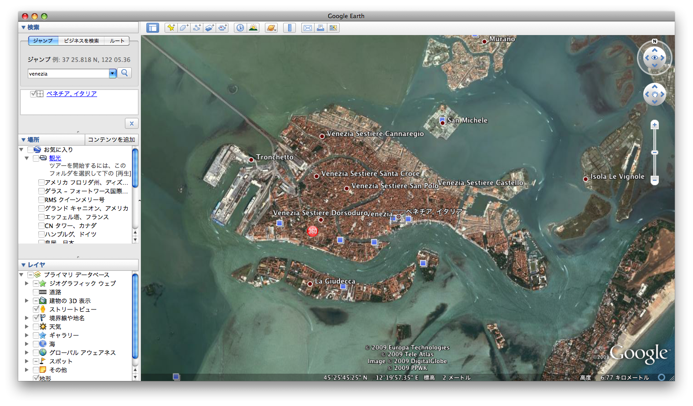693x406 pixels.
Task: Open the planet switcher (Saturn icon)
Action: 271,28
